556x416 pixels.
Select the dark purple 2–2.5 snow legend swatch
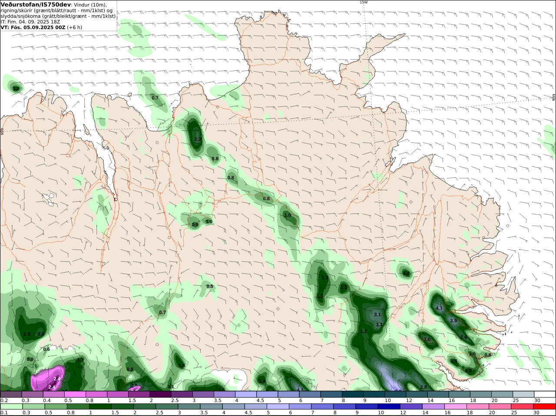click(160, 394)
